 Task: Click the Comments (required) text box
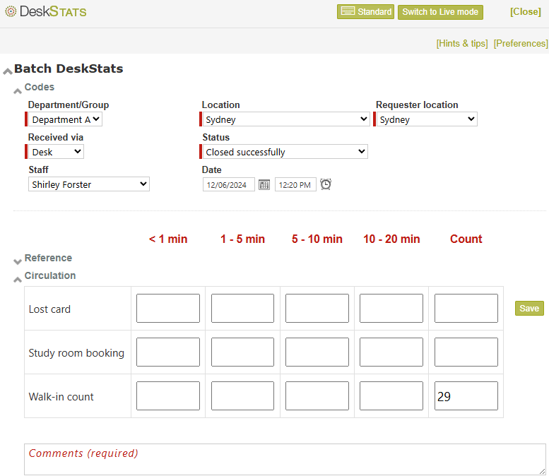285,459
